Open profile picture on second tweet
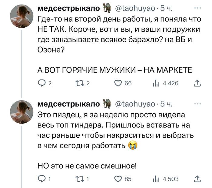Image resolution: width=212 pixels, height=188 pixels. tap(22, 112)
